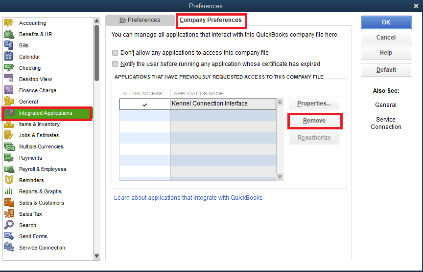Image resolution: width=423 pixels, height=272 pixels.
Task: Click the category list scrollbar thumb
Action: [x=96, y=53]
